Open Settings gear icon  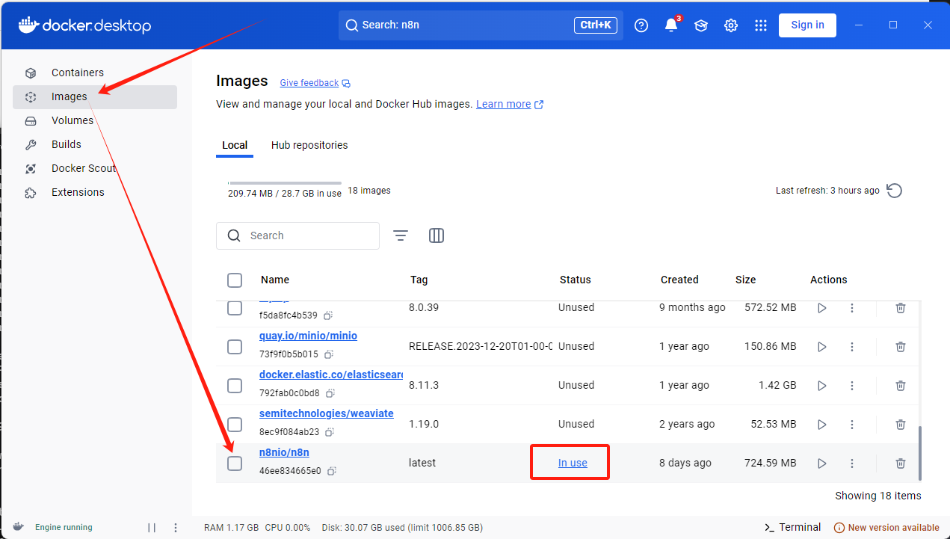pos(731,25)
